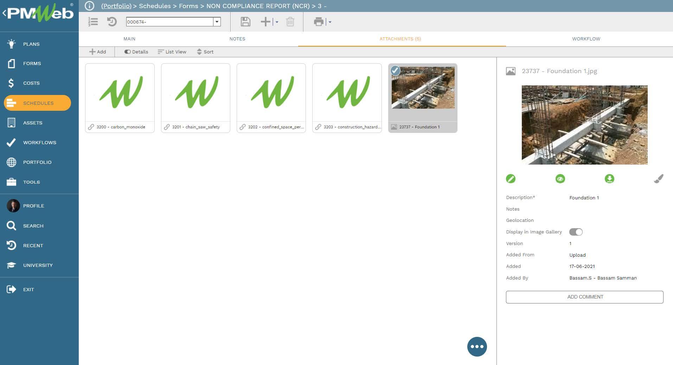The height and width of the screenshot is (365, 673).
Task: Click the 23737 - Foundation 1 card label
Action: coord(419,127)
